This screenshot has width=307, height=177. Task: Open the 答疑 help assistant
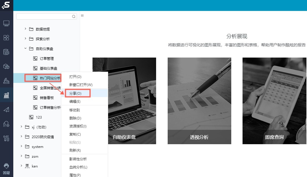[6, 169]
